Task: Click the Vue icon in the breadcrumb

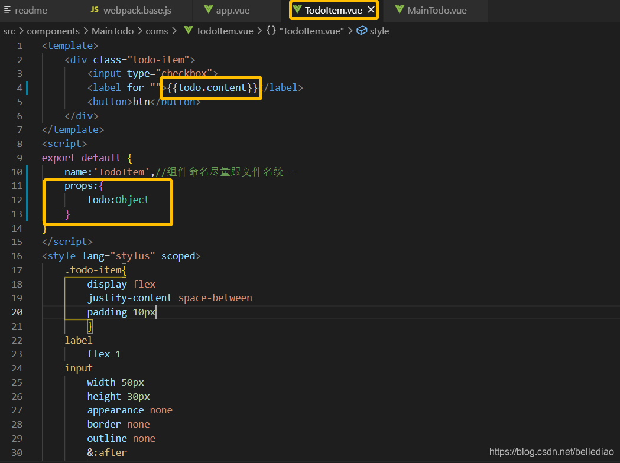Action: 189,31
